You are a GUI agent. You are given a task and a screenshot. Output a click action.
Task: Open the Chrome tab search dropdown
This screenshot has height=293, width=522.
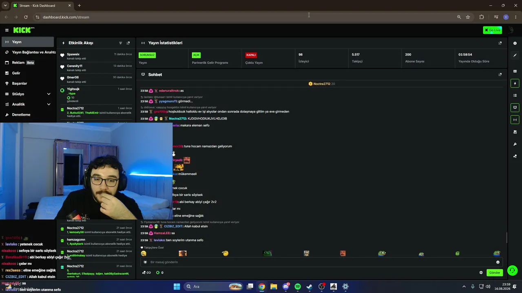click(5, 6)
